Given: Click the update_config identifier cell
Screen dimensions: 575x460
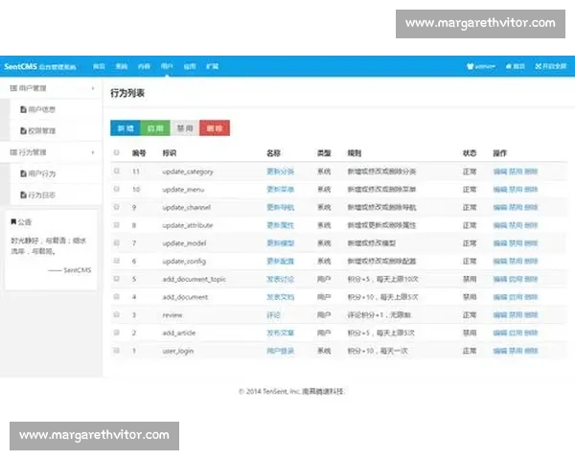Looking at the screenshot, I should pyautogui.click(x=184, y=262).
